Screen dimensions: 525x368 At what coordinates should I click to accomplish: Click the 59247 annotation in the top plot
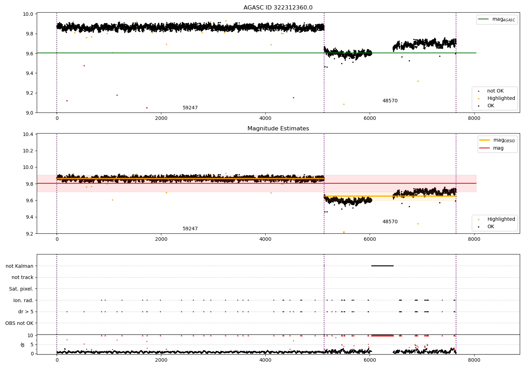pyautogui.click(x=190, y=108)
